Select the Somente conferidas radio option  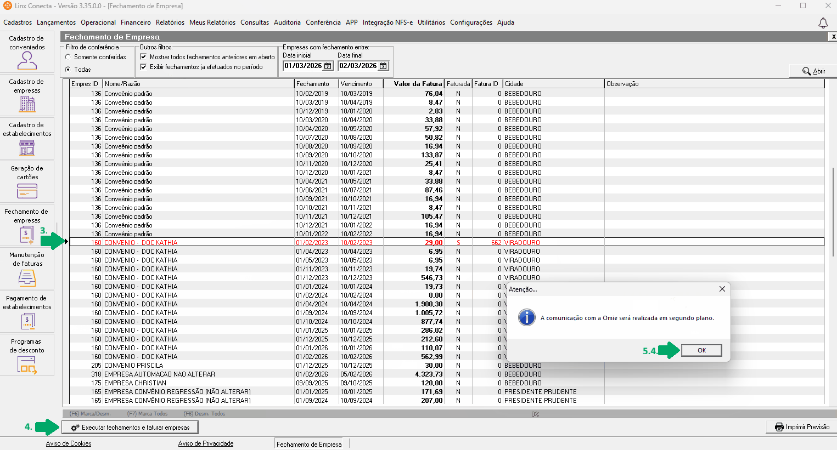(68, 57)
